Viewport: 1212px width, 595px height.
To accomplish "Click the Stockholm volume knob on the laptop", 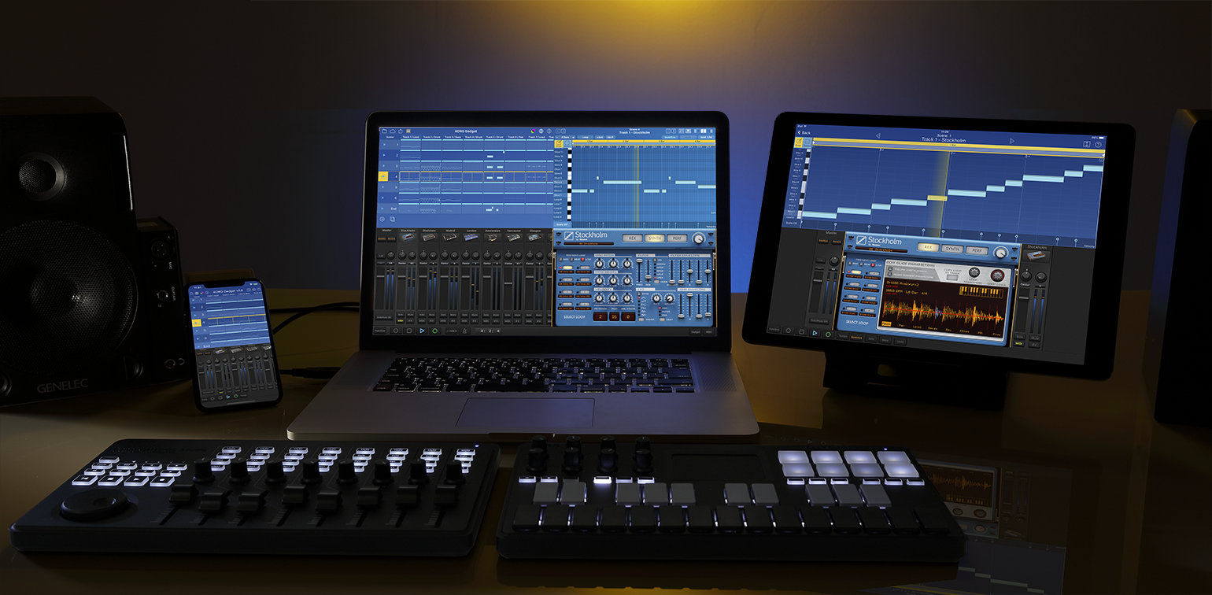I will click(x=412, y=255).
